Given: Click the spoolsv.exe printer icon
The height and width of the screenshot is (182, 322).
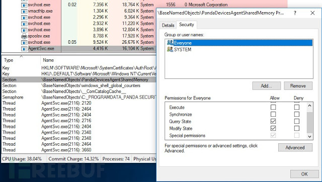Looking at the screenshot, I should coord(24,36).
